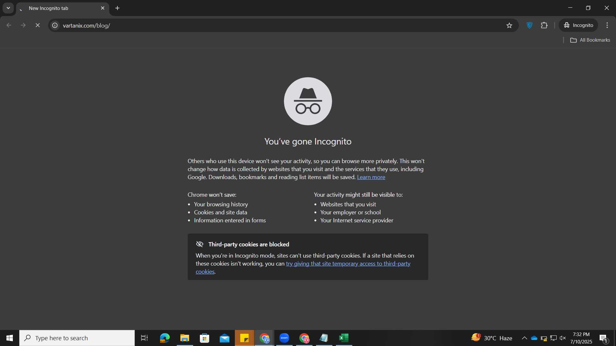This screenshot has height=346, width=616.
Task: Switch to active Chrome taskbar icon
Action: [x=264, y=338]
